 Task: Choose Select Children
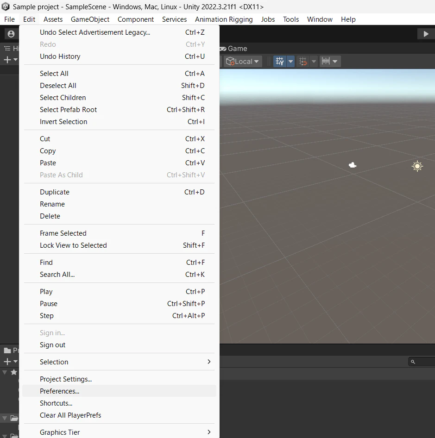(x=119, y=98)
